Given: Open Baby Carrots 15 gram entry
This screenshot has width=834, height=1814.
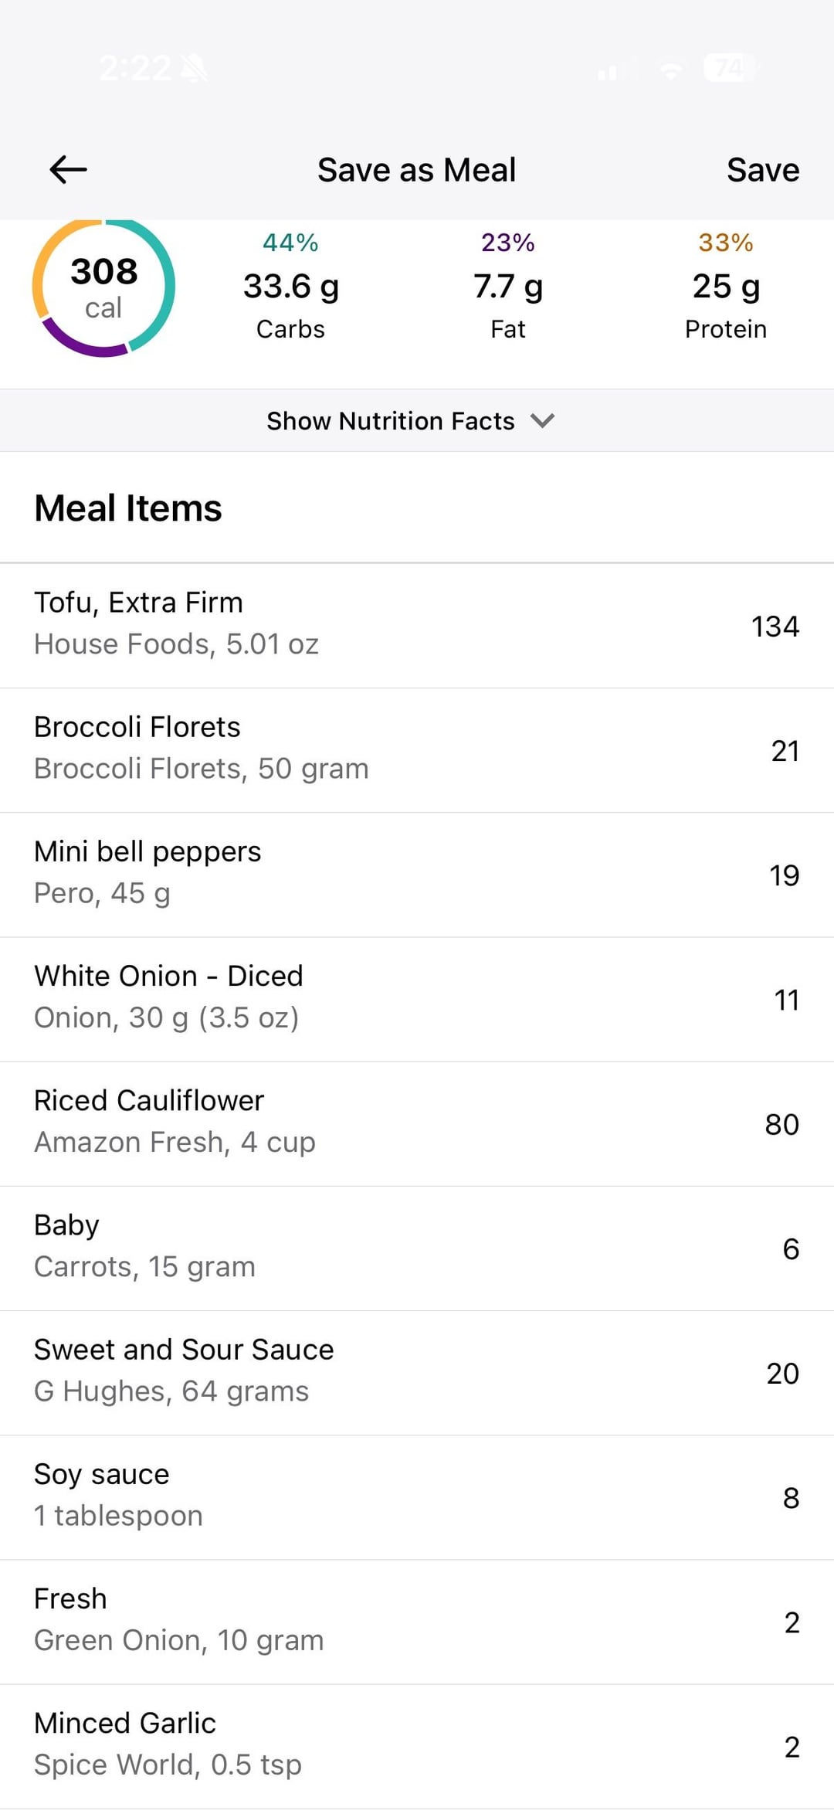Looking at the screenshot, I should tap(417, 1248).
